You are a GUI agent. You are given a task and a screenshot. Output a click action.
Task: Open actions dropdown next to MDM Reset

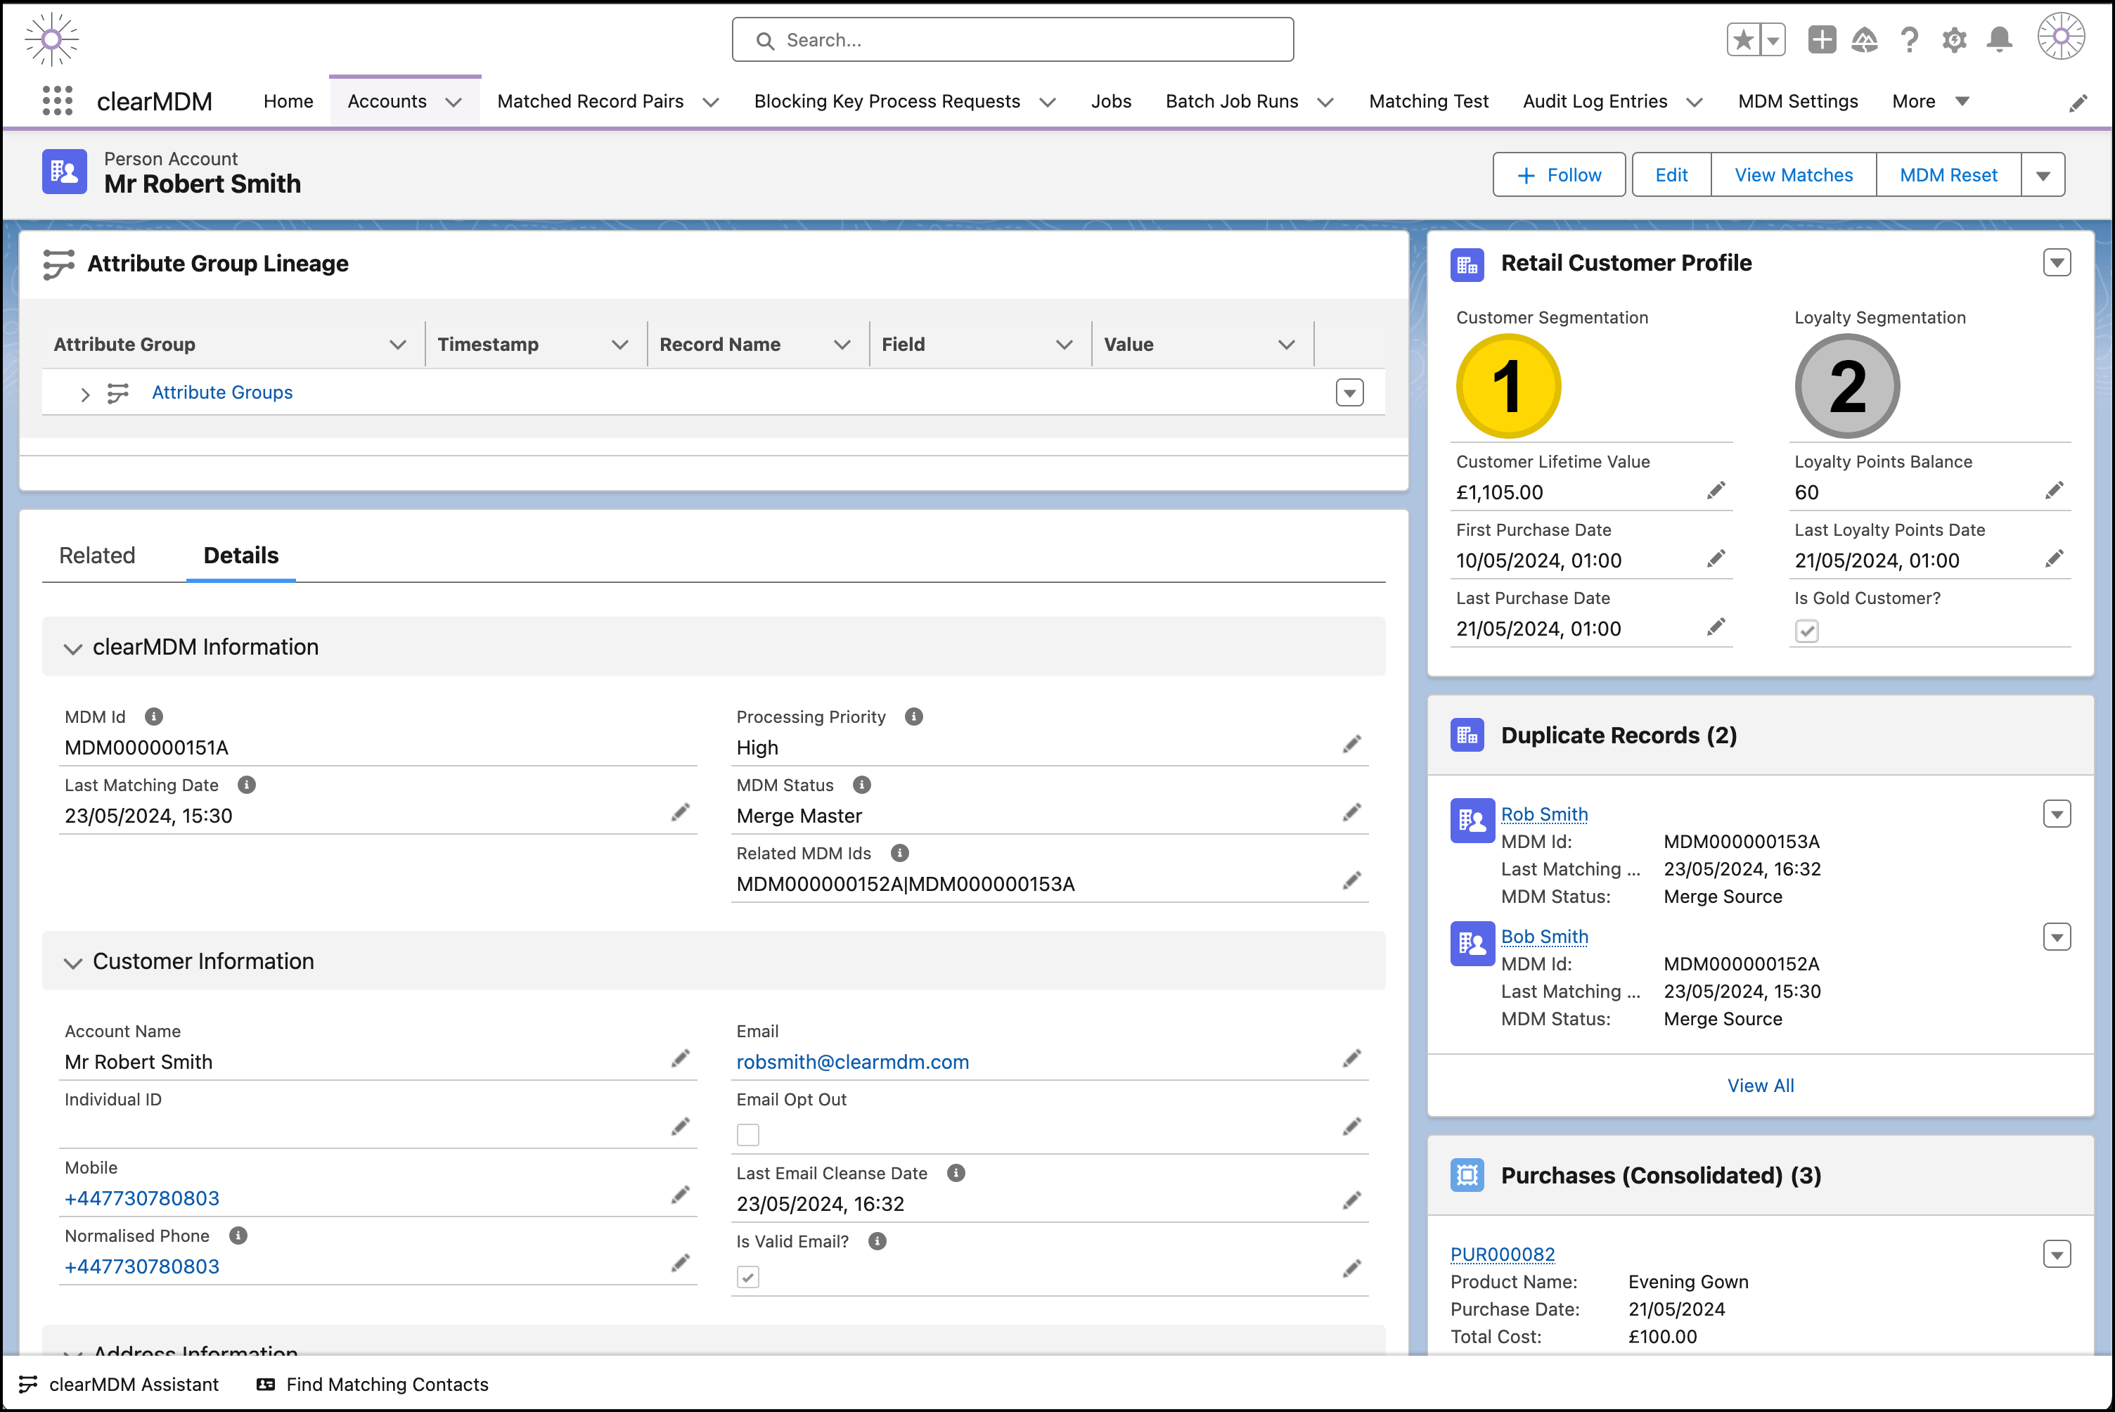tap(2042, 176)
